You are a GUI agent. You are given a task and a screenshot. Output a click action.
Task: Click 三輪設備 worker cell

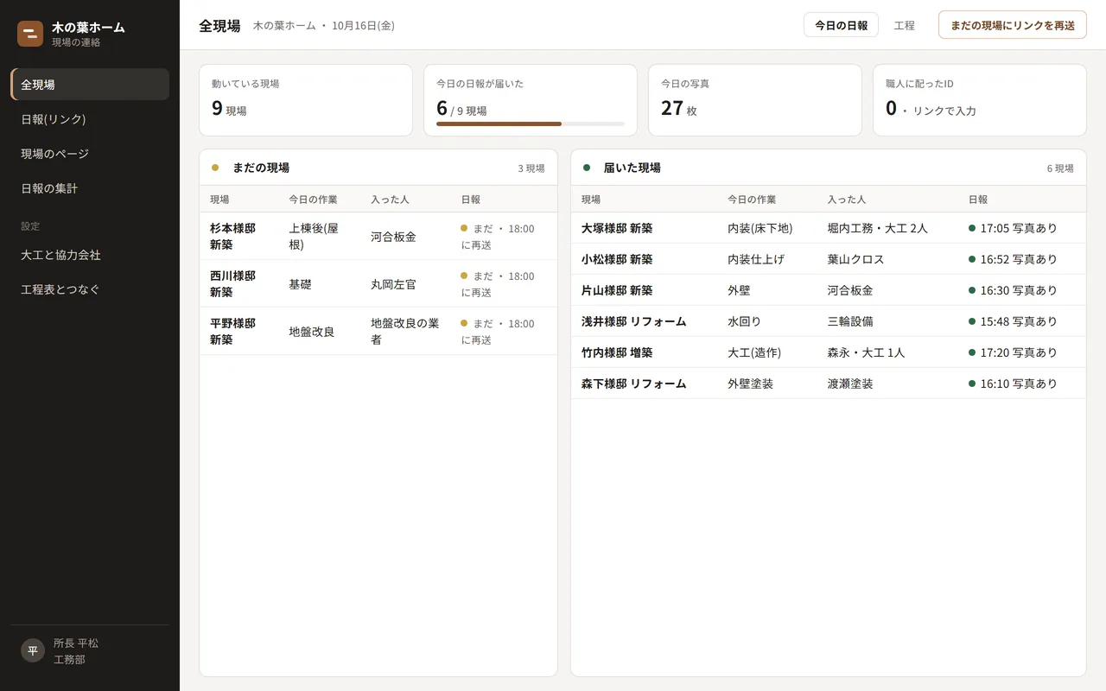850,321
